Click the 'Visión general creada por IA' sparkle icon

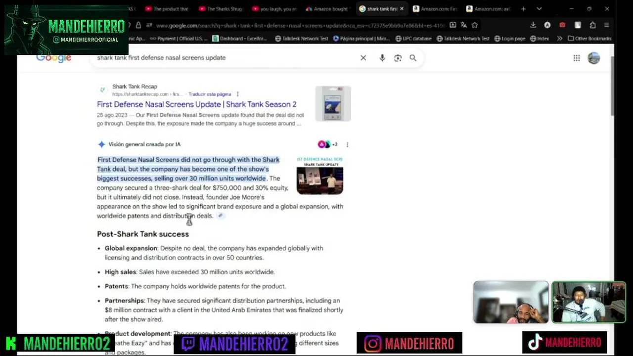[101, 144]
